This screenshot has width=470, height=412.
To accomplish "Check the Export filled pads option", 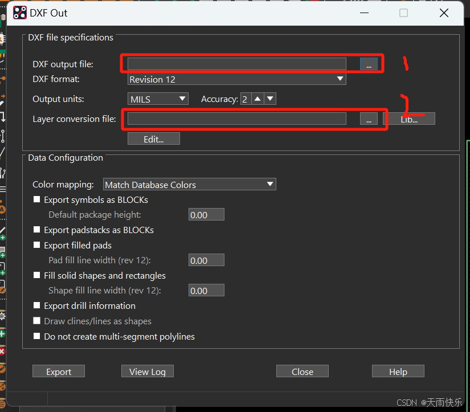I will [36, 245].
